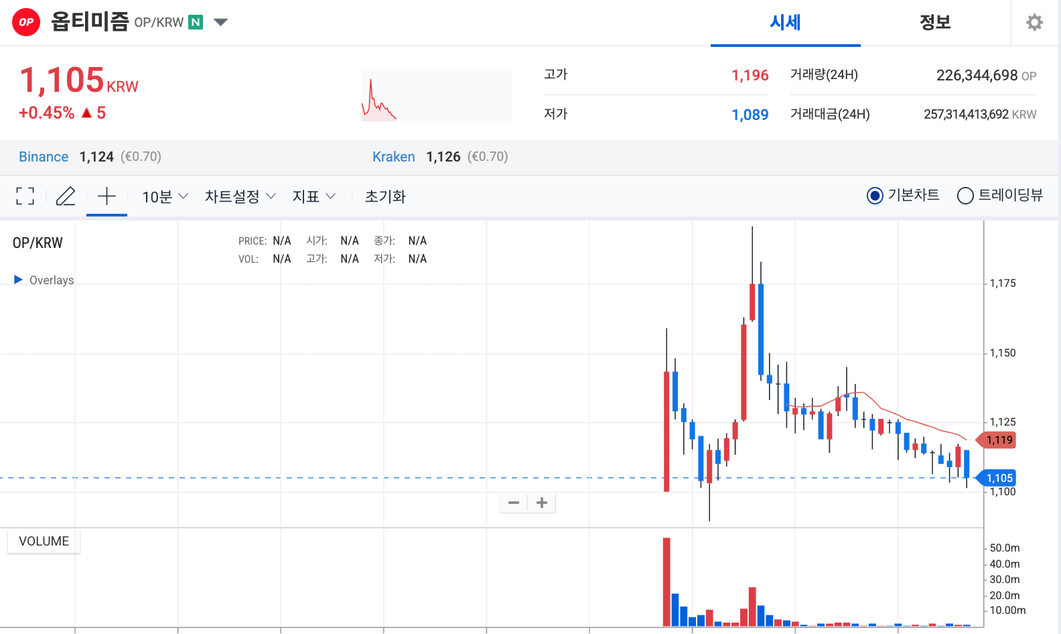The width and height of the screenshot is (1061, 634).
Task: Click the 초기화 reset button
Action: [x=385, y=196]
